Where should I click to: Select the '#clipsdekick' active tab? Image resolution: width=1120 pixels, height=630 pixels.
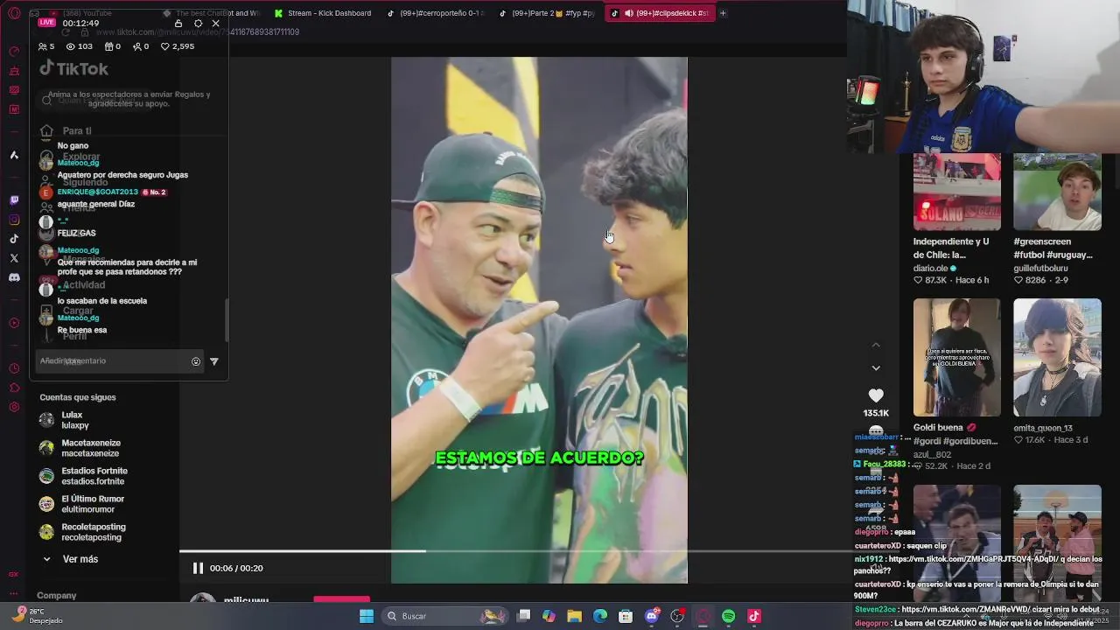(661, 13)
